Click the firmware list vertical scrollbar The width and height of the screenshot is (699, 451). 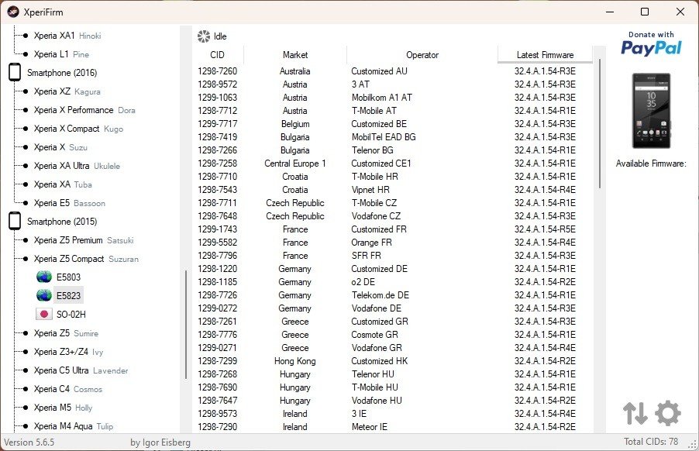tap(599, 124)
